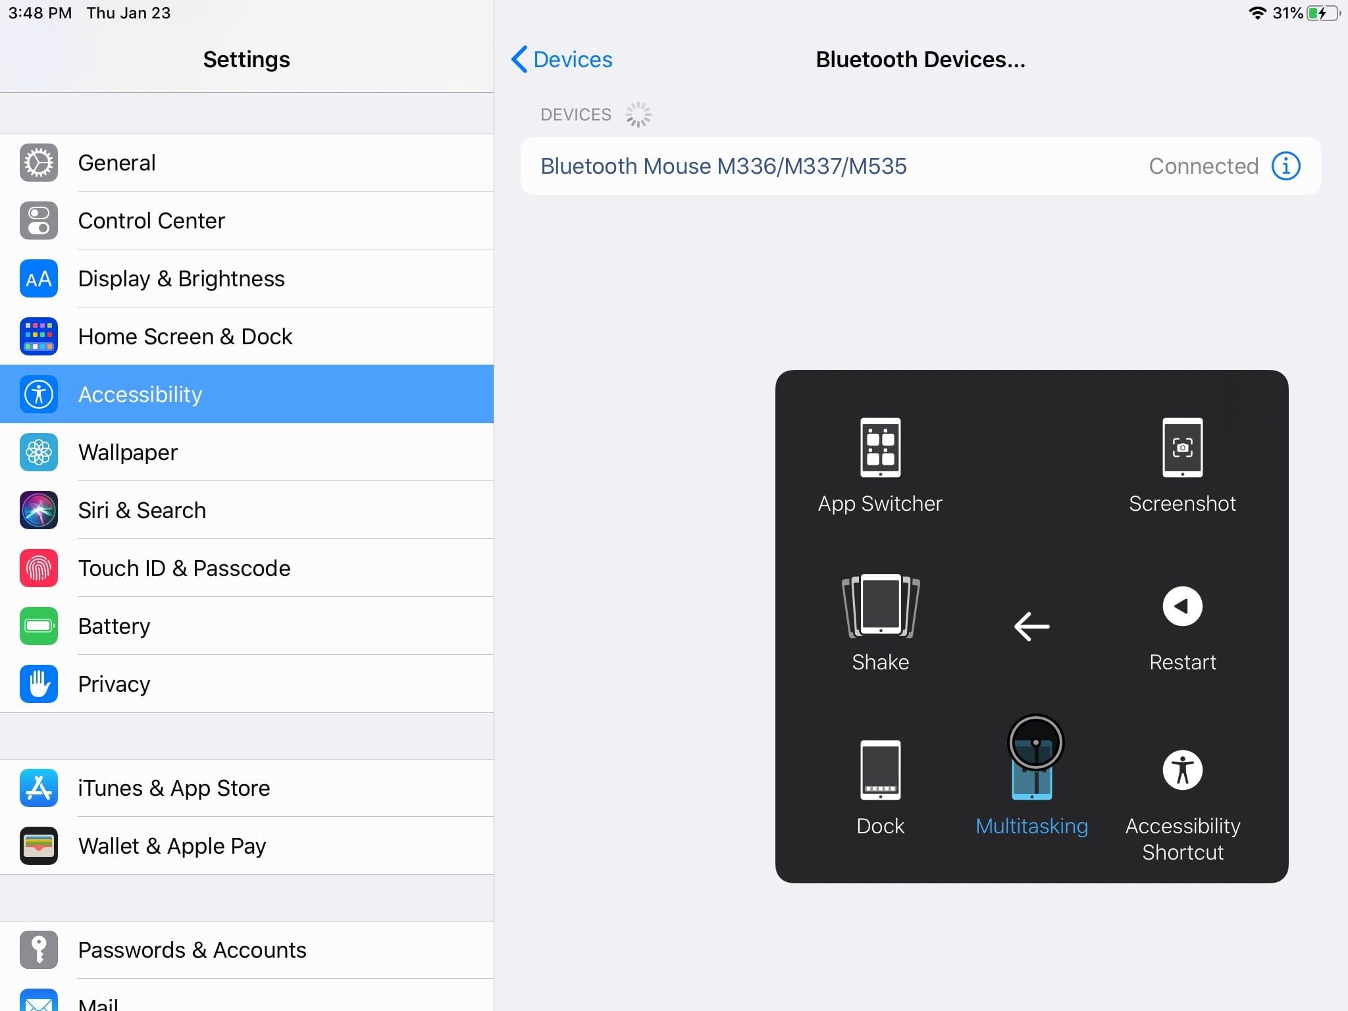Open Passwords & Accounts settings

click(x=191, y=950)
